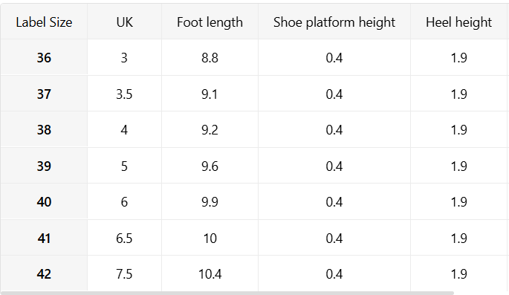
Task: Select label size 36 row header
Action: 44,58
